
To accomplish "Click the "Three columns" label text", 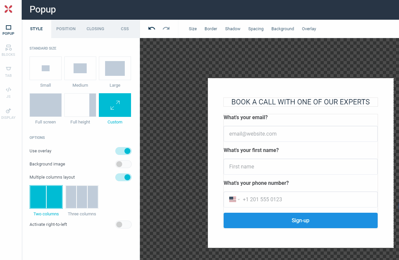I will coord(82,214).
